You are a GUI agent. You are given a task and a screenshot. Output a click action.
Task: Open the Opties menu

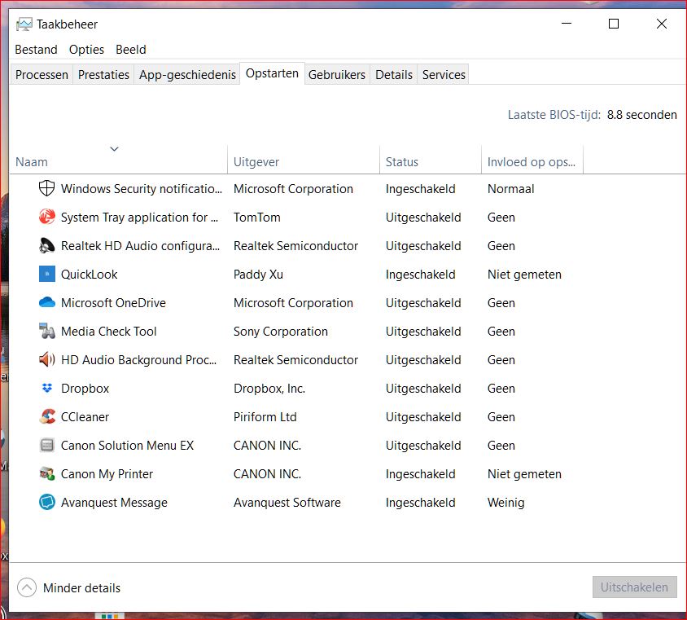pyautogui.click(x=86, y=50)
